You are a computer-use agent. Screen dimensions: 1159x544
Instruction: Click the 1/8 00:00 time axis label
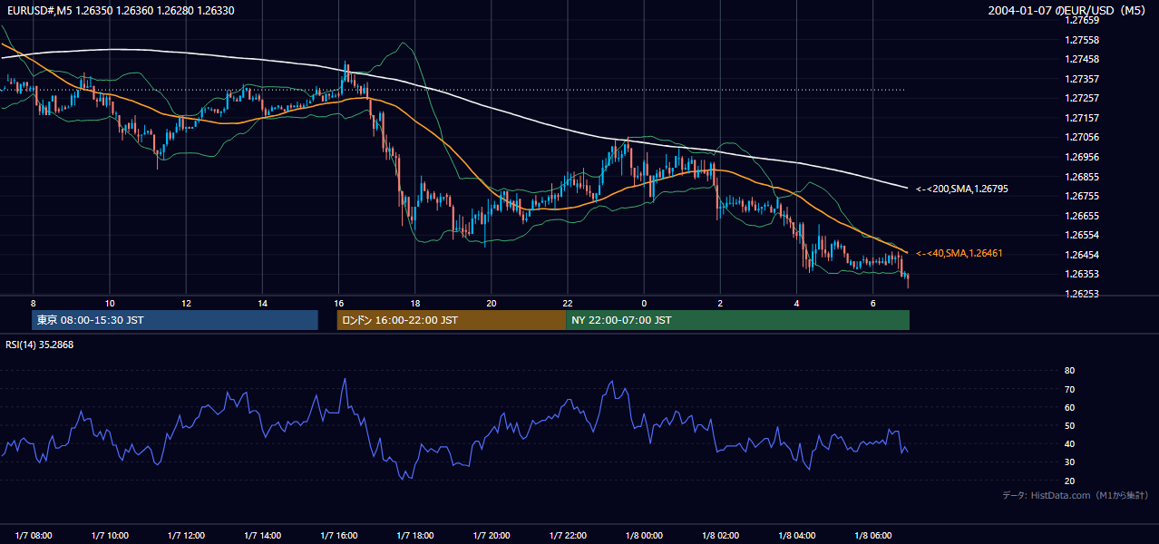(644, 535)
